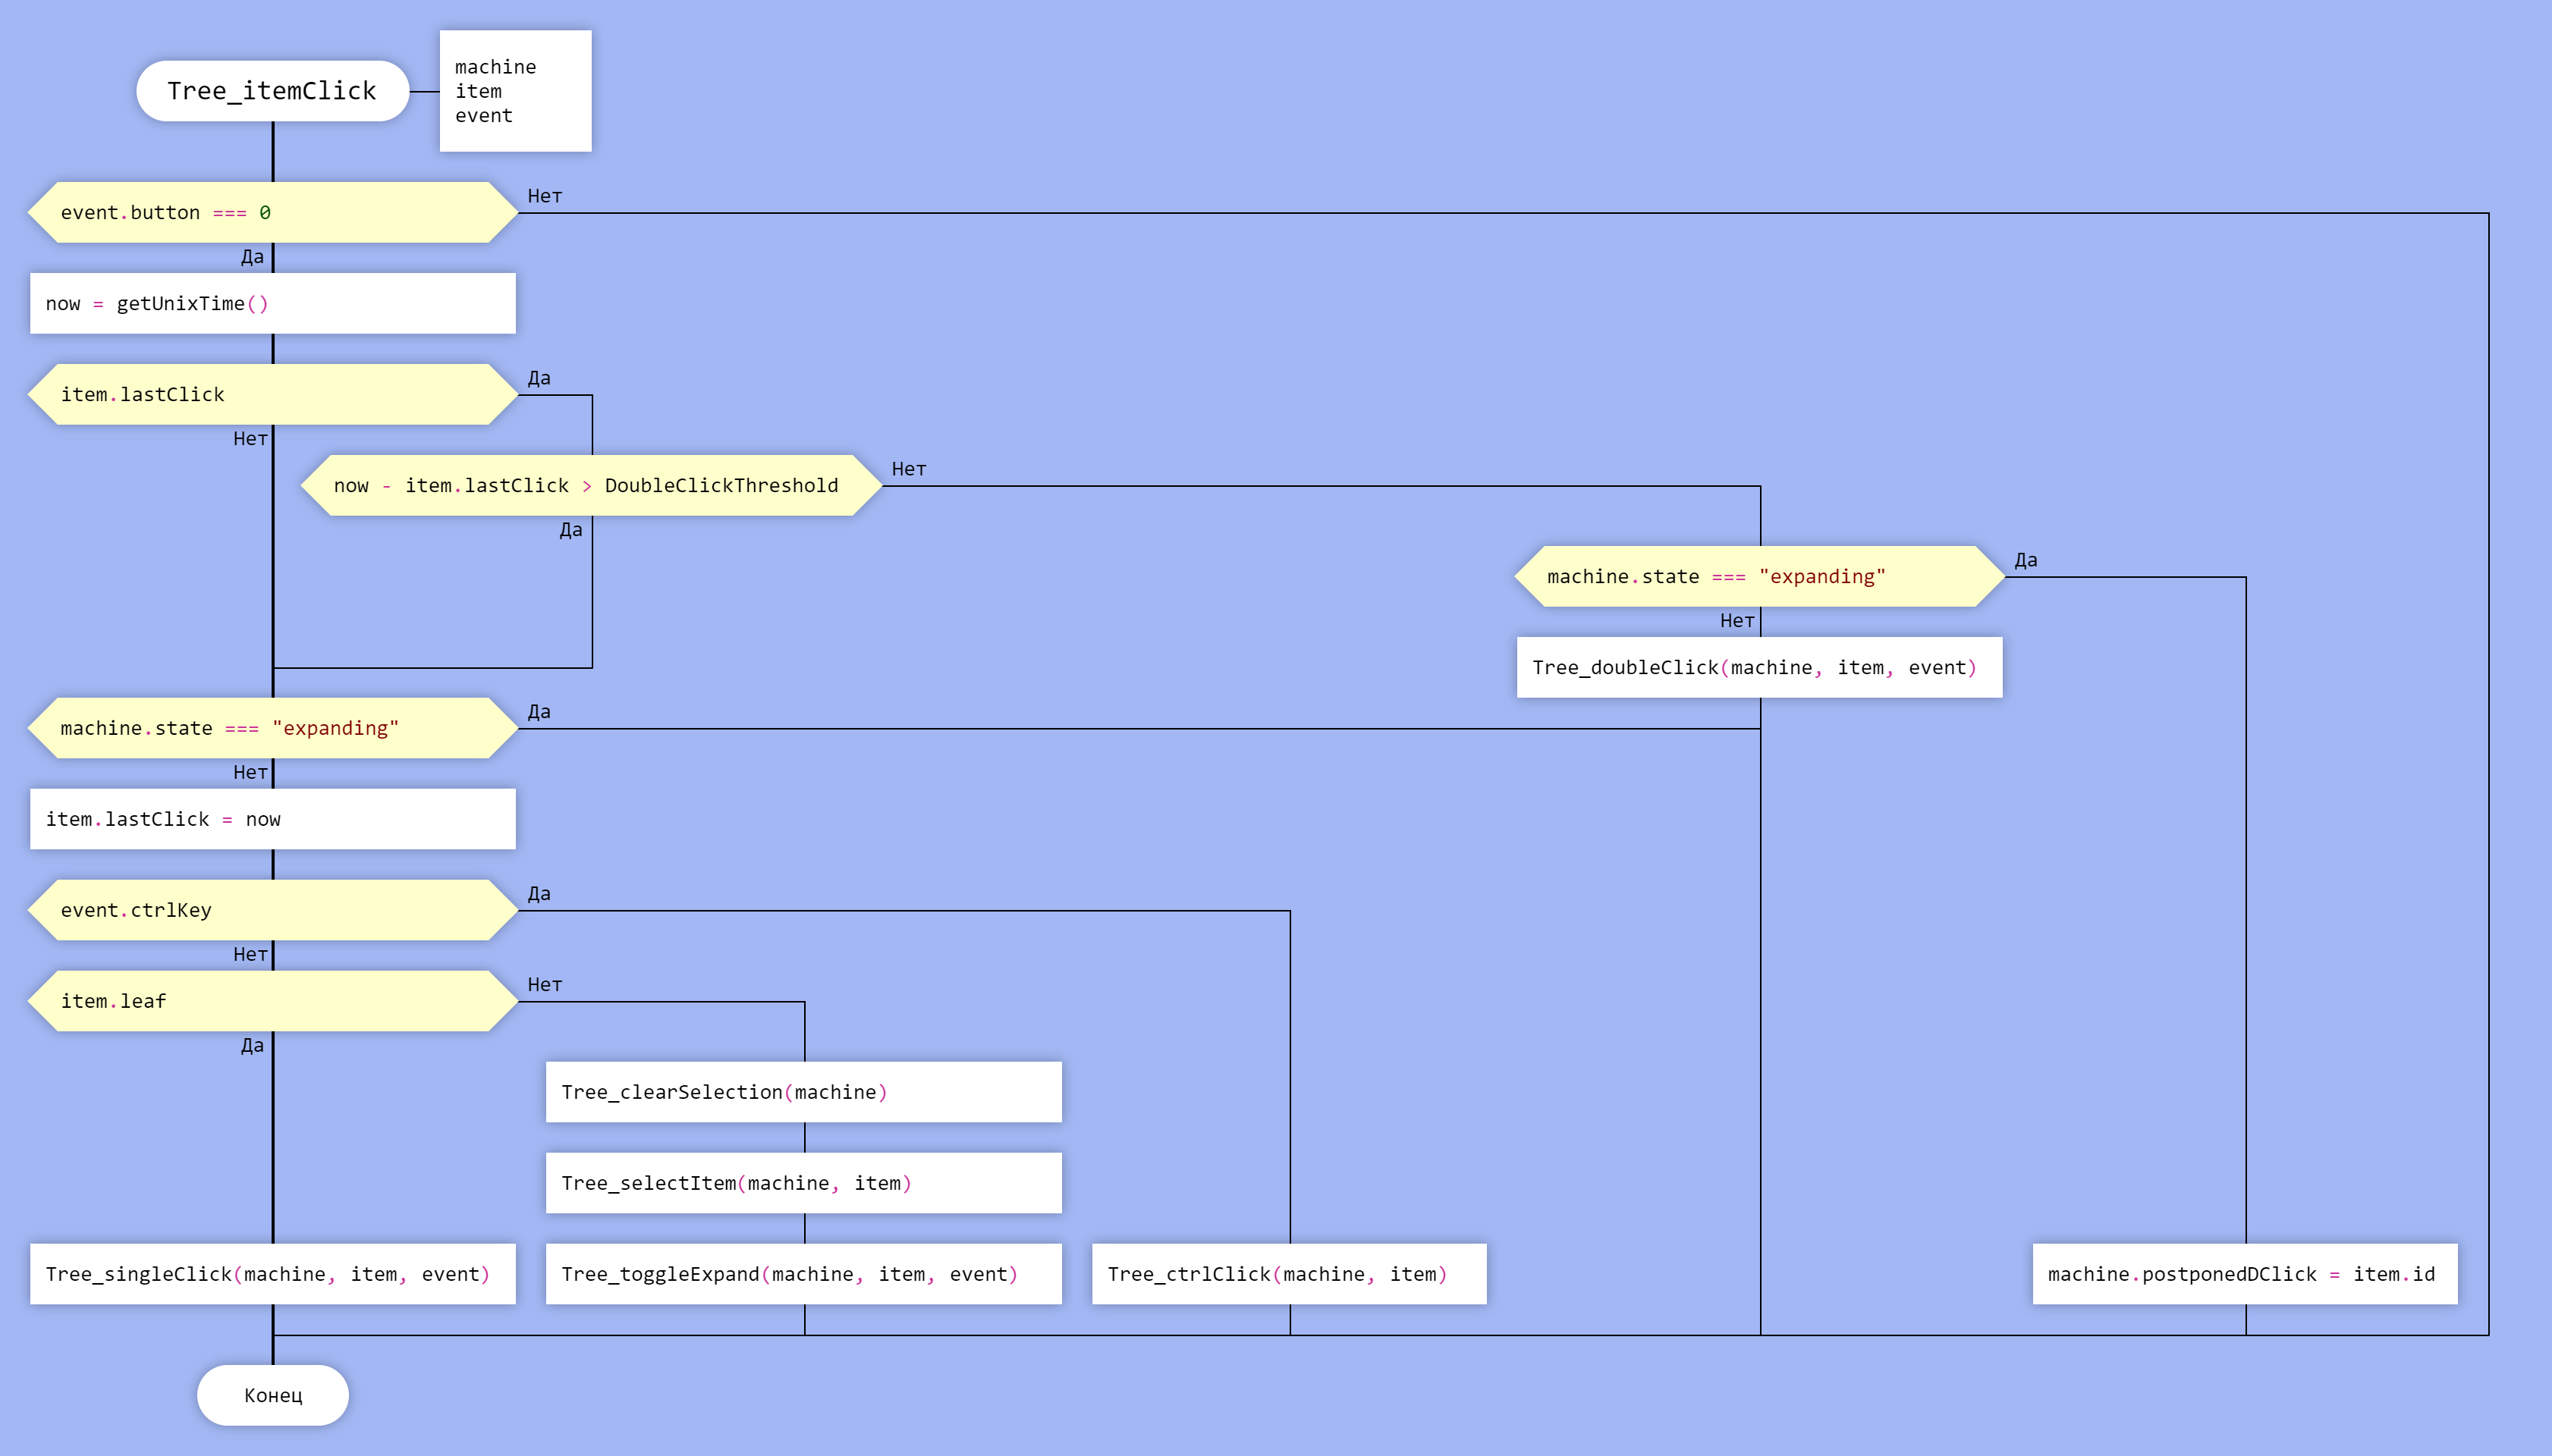The width and height of the screenshot is (2552, 1456).
Task: Click the right-side machine.state expanding question
Action: click(1758, 576)
